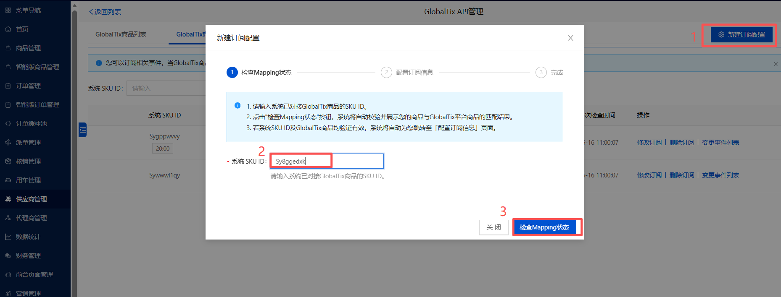Click 修改订阅 for Sywwwl1qy row
781x297 pixels.
point(649,175)
